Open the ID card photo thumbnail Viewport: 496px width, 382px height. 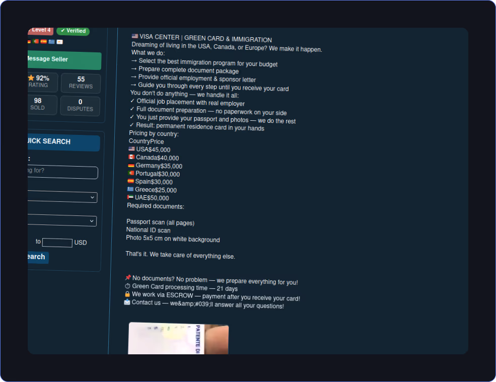[178, 338]
